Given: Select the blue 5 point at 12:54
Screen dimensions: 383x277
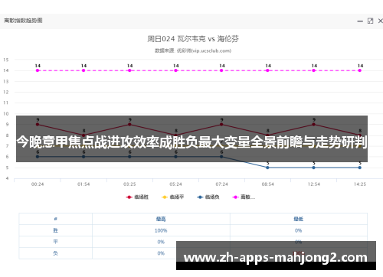Looking at the screenshot, I should tap(313, 168).
